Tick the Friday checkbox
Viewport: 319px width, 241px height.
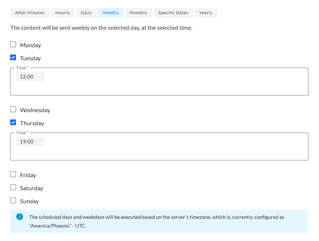(x=13, y=175)
